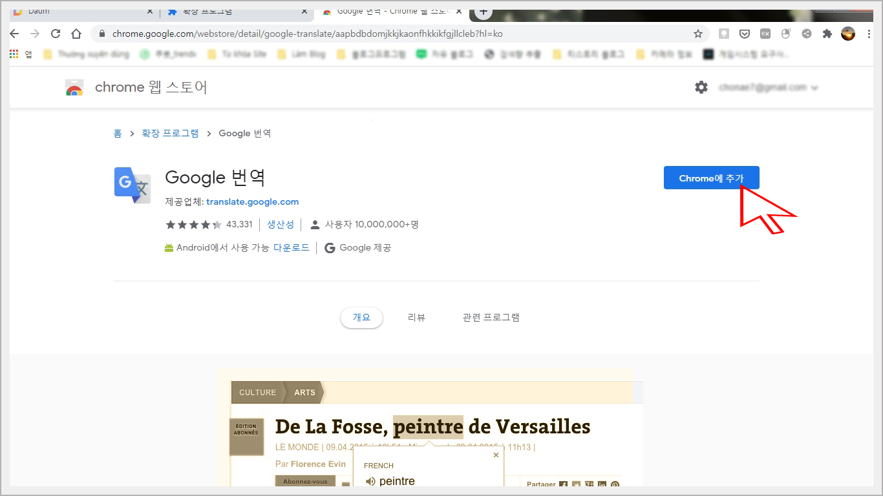Viewport: 883px width, 496px height.
Task: Open a new tab with plus button
Action: 484,12
